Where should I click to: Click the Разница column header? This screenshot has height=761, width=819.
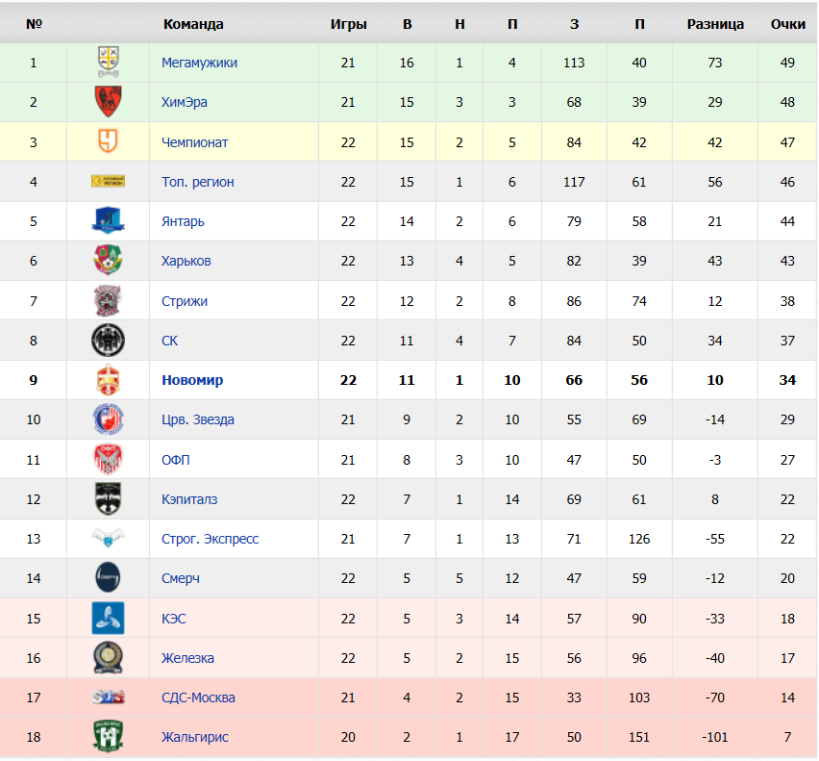(x=715, y=24)
